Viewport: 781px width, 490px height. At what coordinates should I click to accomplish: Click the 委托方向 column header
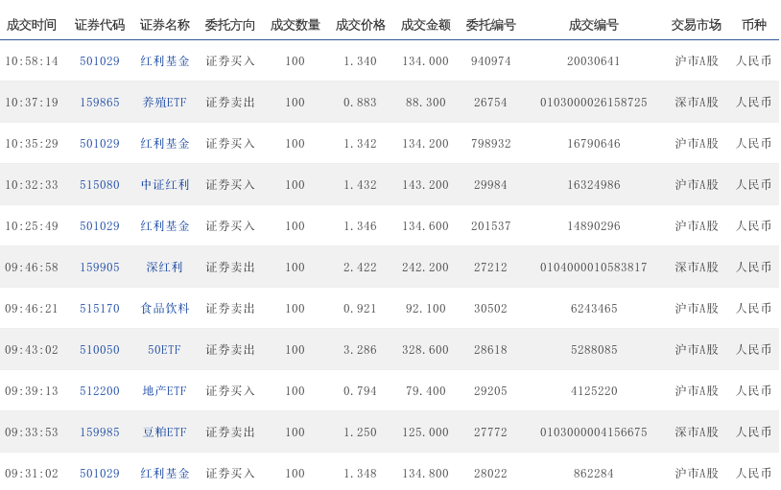pos(230,25)
